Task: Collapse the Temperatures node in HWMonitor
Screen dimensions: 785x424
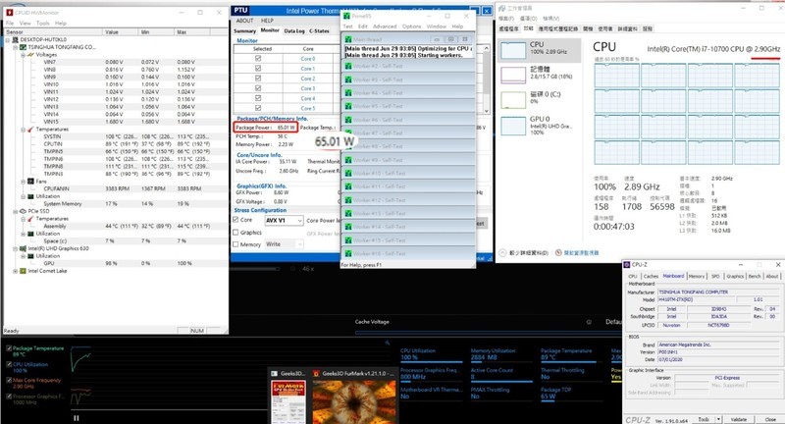Action: [21, 129]
